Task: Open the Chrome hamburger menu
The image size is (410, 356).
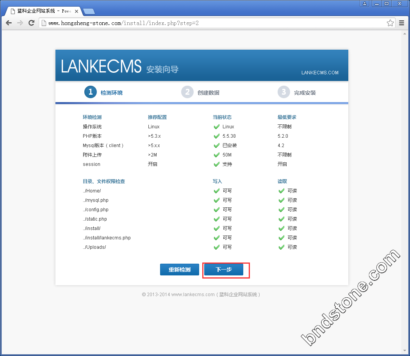Action: 402,23
